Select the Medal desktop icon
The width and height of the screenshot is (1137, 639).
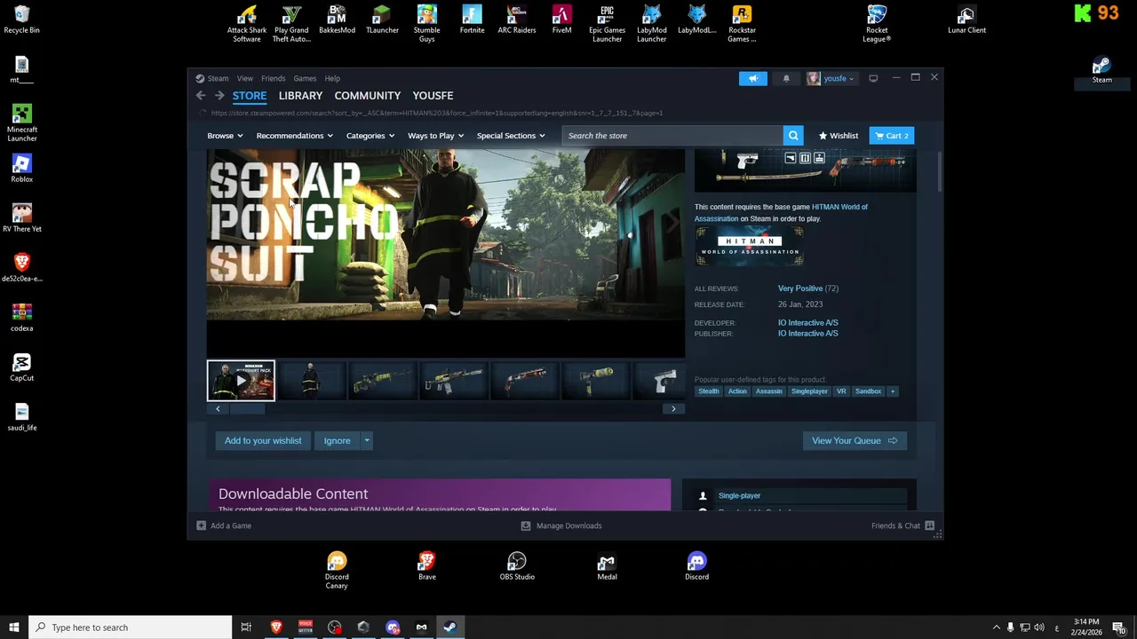(x=607, y=566)
